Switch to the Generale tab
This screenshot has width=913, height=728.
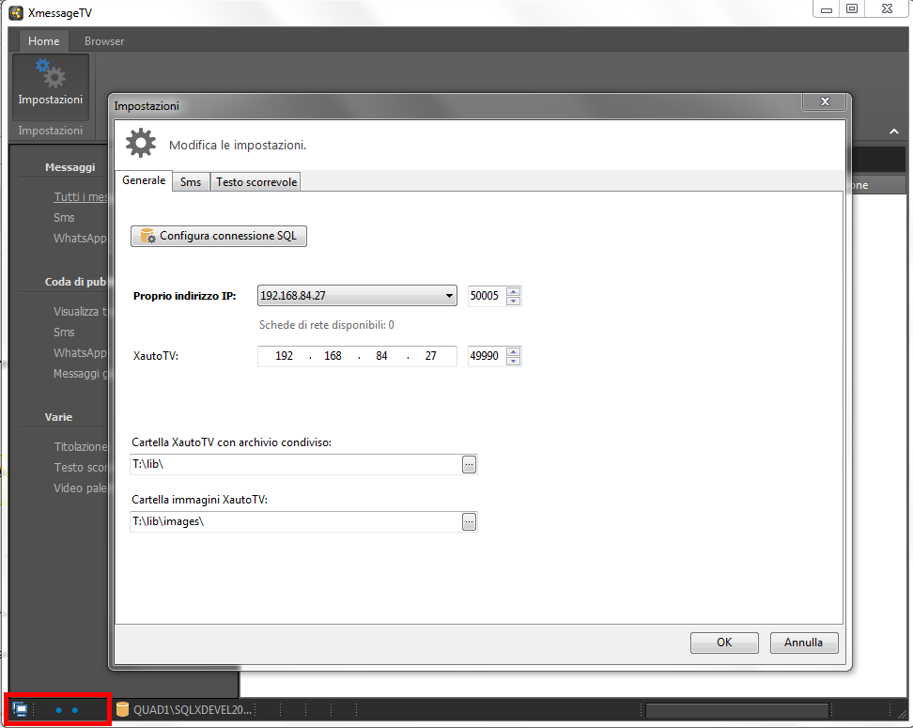pyautogui.click(x=144, y=180)
